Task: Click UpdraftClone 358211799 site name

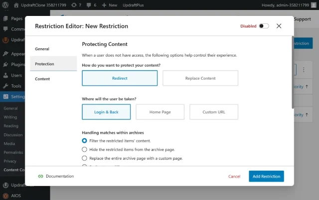Action: (x=44, y=5)
